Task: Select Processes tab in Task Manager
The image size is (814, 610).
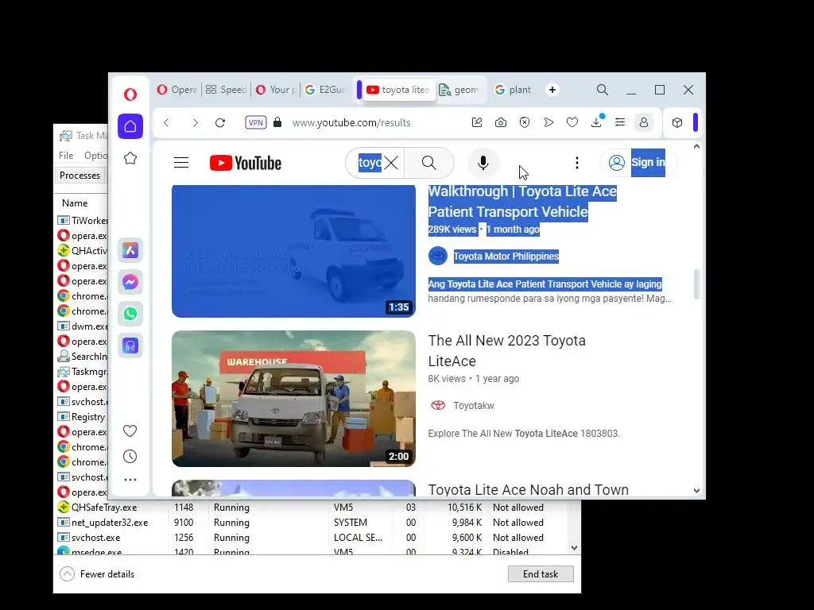Action: [80, 176]
